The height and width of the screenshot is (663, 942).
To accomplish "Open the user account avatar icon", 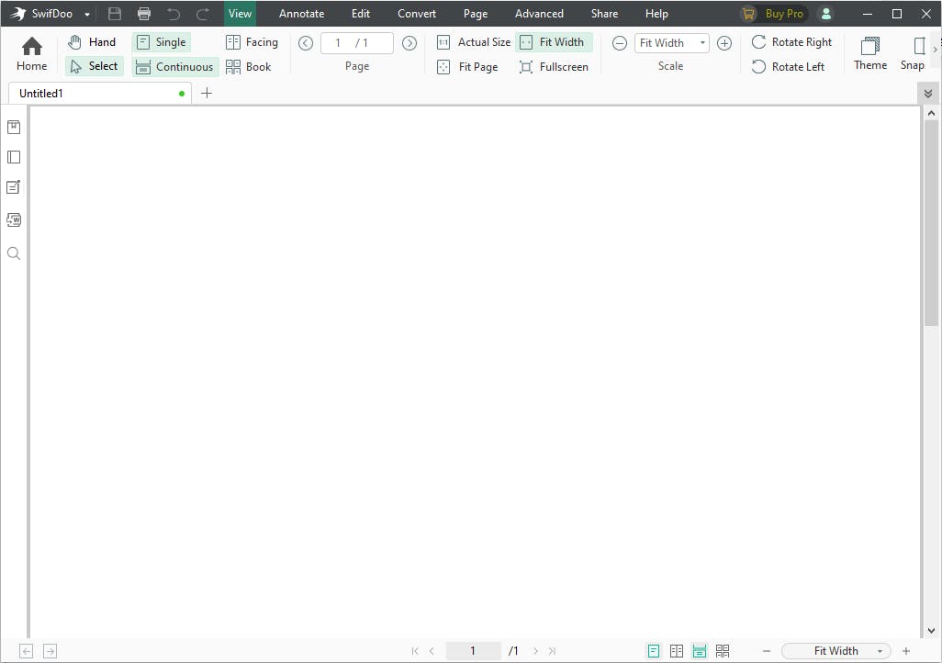I will coord(826,14).
